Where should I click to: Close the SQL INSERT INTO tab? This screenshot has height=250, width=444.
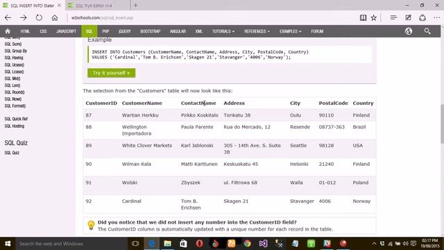59,5
